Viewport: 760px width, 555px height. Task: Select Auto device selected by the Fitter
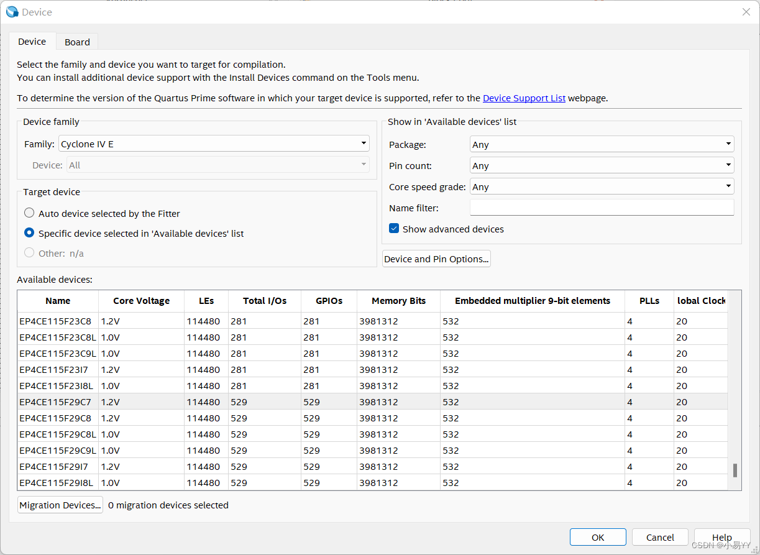(29, 213)
